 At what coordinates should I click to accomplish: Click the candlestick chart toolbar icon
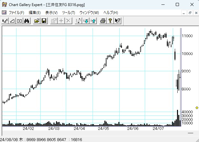(x=5, y=21)
